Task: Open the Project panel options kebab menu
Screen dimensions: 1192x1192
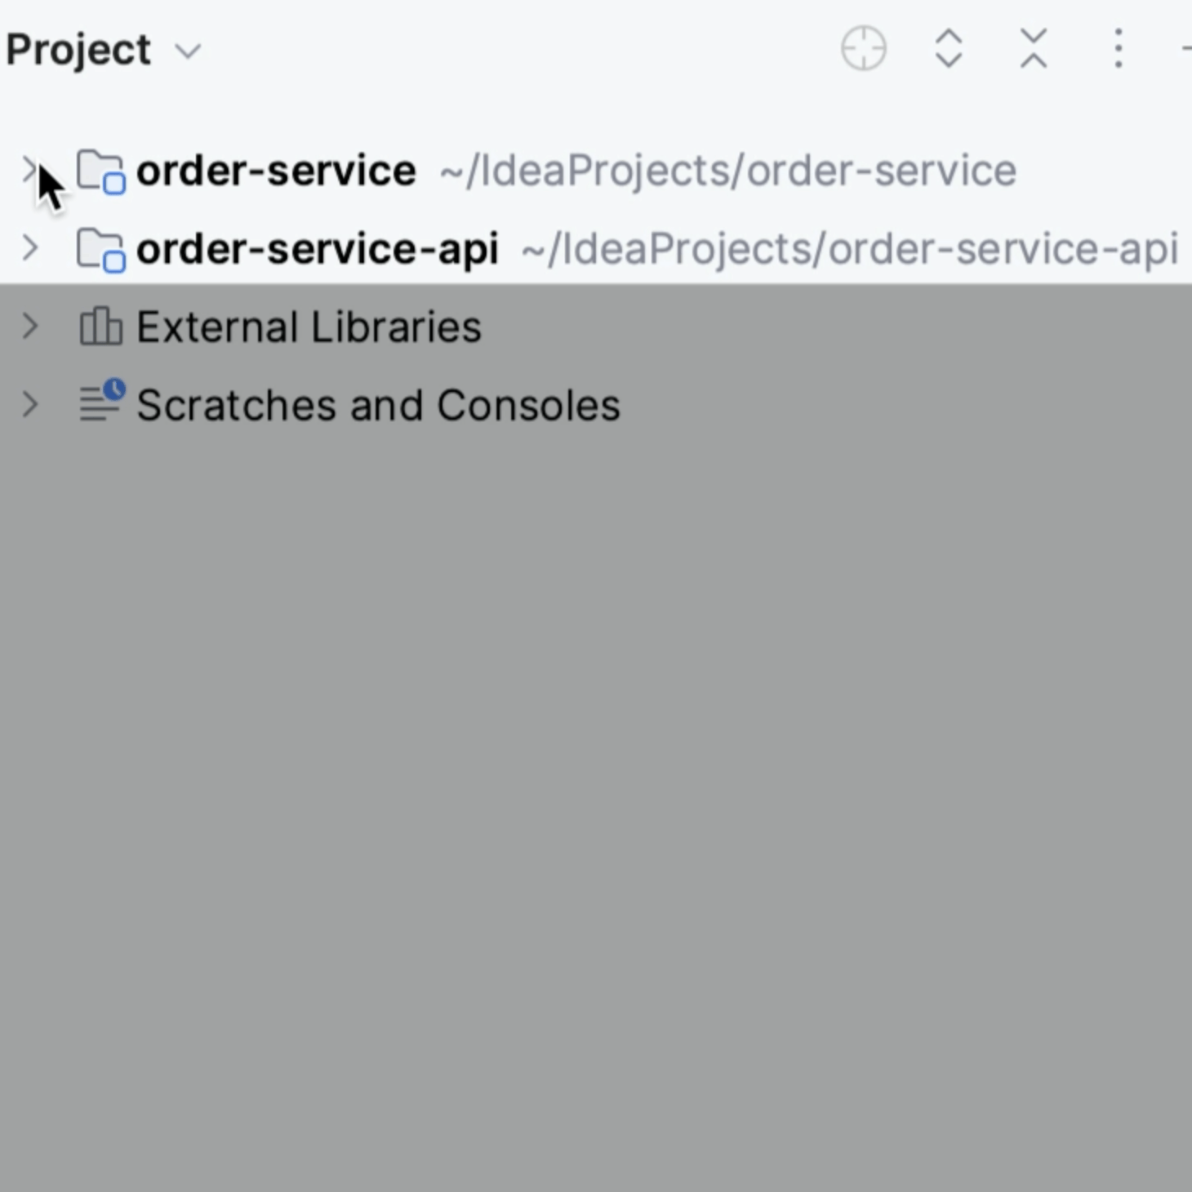Action: pos(1116,49)
